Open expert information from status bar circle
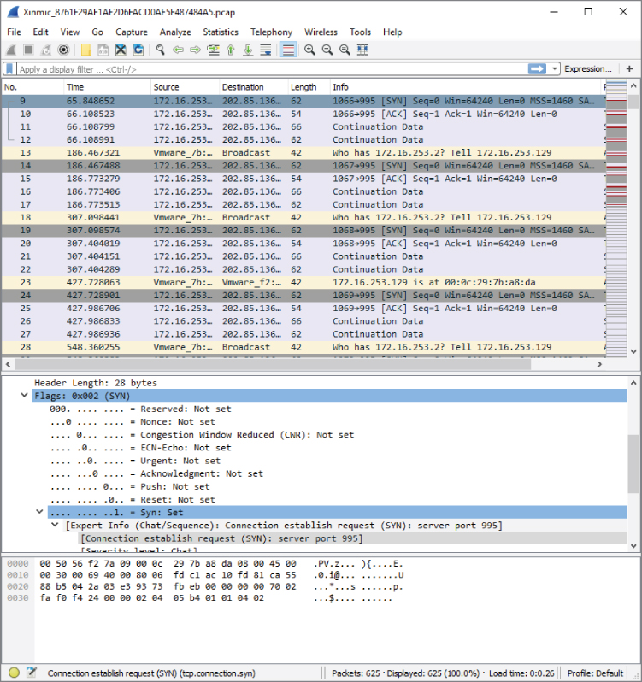Screen dimensions: 642x682 tap(14, 673)
